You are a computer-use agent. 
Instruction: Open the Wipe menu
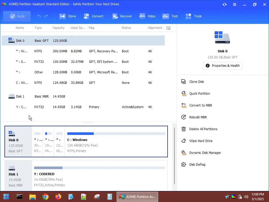click(x=147, y=16)
